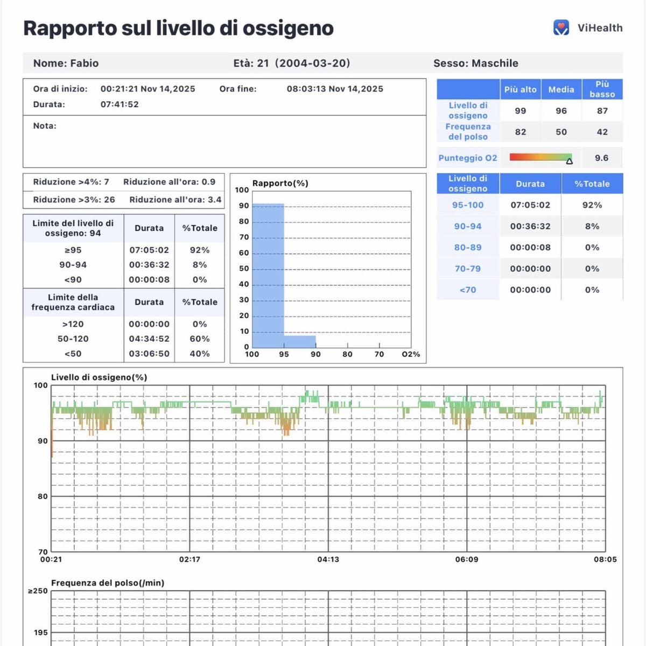
Task: Click the 'Media' column header
Action: coord(561,89)
